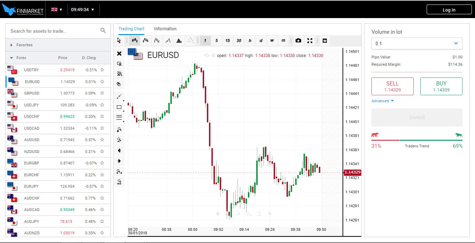Screen dimensions: 475x243
Task: Click SELL at 1.14329
Action: click(393, 86)
